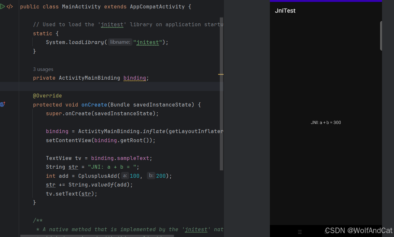Open related XML file via gutter icon
Image resolution: width=394 pixels, height=237 pixels.
click(x=10, y=6)
